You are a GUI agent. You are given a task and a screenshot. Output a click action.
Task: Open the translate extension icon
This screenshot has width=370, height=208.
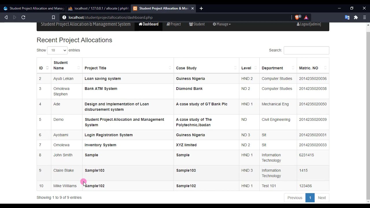pyautogui.click(x=347, y=17)
